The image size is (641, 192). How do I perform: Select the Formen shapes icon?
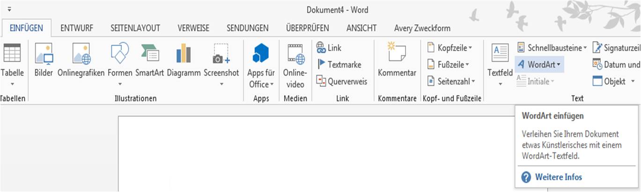[120, 53]
